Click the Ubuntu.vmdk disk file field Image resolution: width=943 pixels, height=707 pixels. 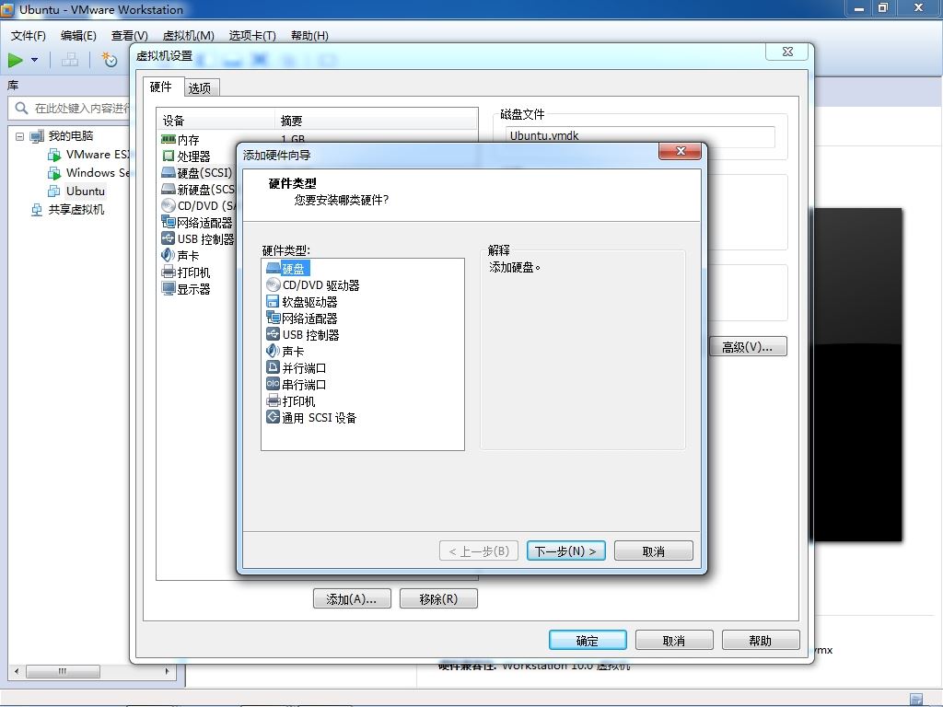click(640, 136)
